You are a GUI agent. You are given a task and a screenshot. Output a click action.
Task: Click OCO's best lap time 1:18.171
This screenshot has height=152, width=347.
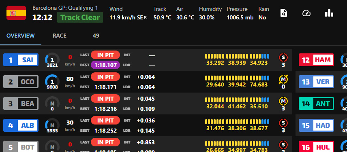tap(105, 87)
